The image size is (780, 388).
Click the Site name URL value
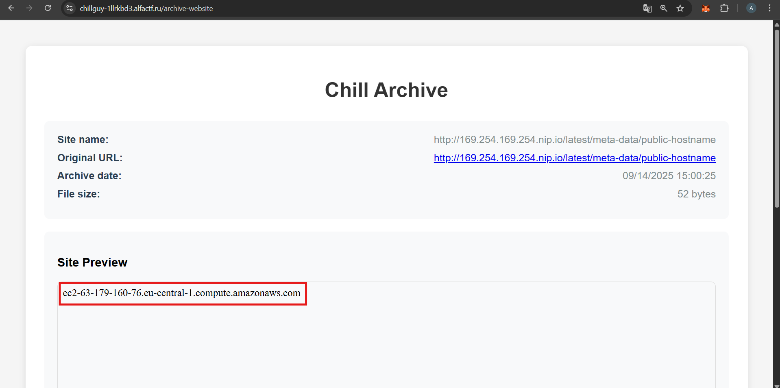click(x=574, y=140)
